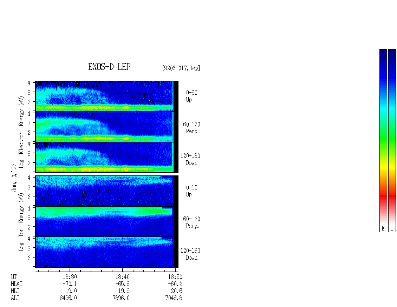Click the E label box under color bar
Viewport: 397px width, 307px height.
coord(383,229)
